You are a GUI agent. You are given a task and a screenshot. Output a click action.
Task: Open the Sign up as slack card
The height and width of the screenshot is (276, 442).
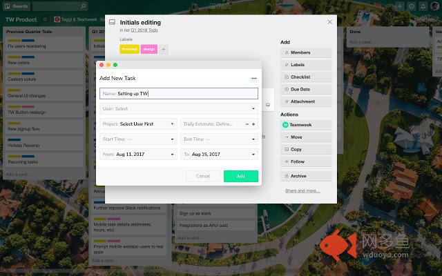[215, 213]
